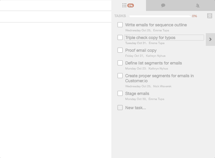Viewport: 215px width, 158px height.
Task: Open the tasks list tab icon
Action: pyautogui.click(x=124, y=6)
